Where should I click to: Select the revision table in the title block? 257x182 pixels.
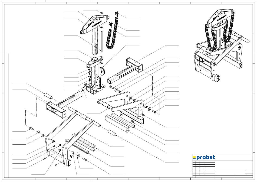[x=204, y=169]
